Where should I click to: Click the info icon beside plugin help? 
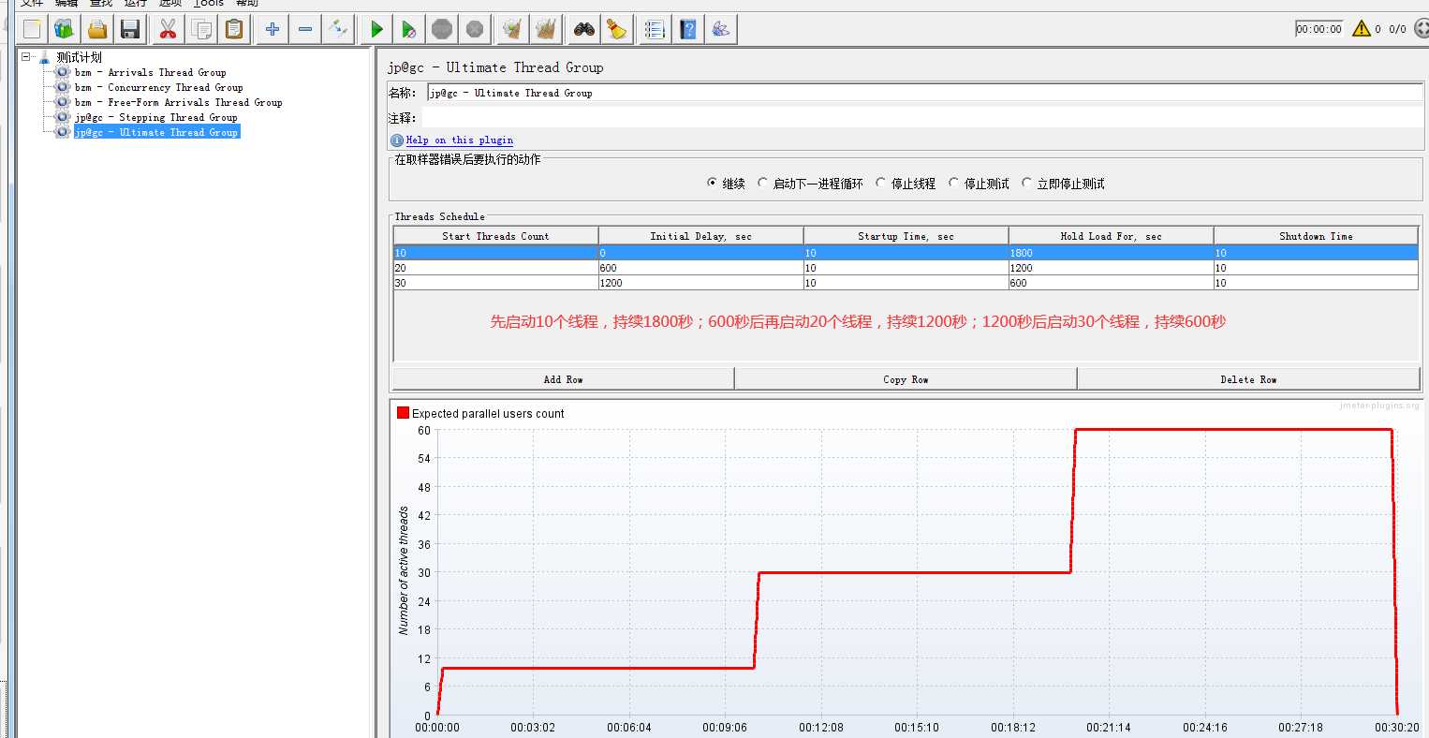click(397, 140)
